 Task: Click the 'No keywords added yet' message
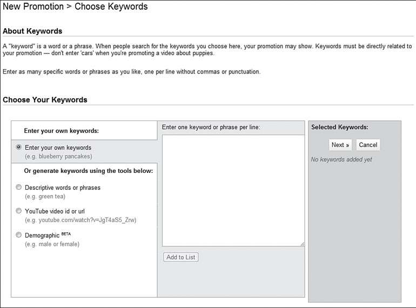(341, 159)
